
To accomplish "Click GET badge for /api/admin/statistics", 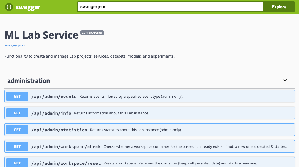I will tap(17, 130).
